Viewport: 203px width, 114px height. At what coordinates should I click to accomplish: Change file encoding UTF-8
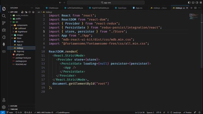pyautogui.click(x=159, y=112)
